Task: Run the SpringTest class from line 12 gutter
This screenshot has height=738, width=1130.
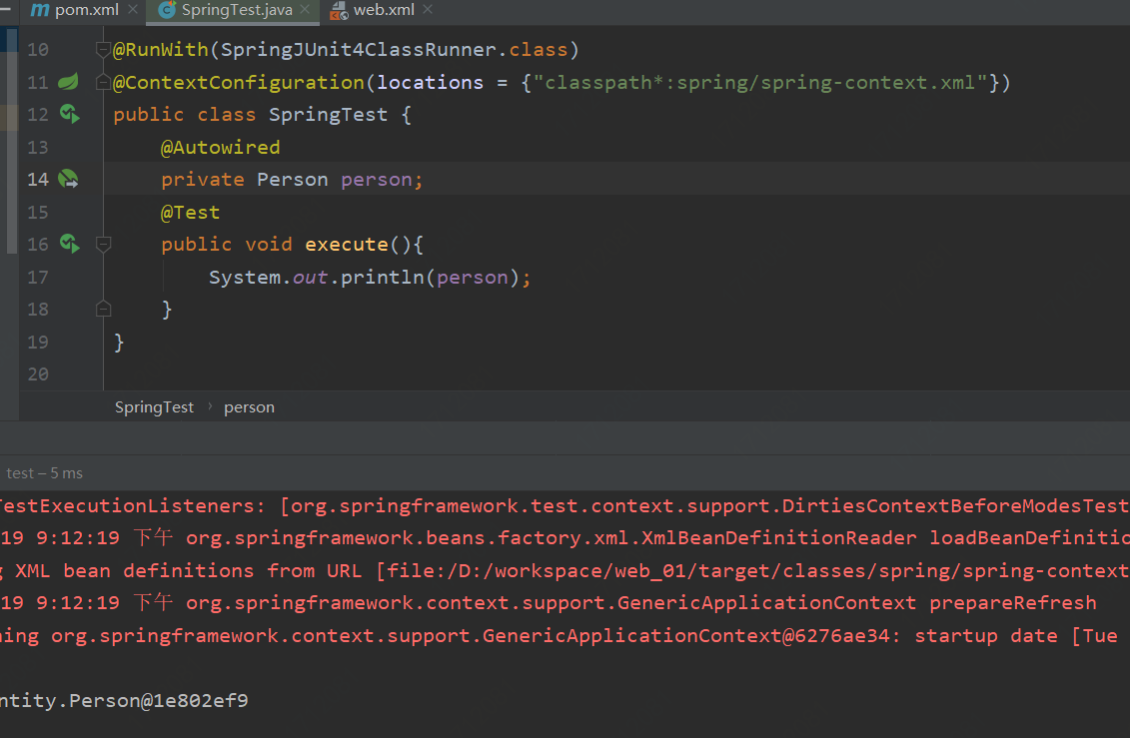Action: tap(69, 114)
